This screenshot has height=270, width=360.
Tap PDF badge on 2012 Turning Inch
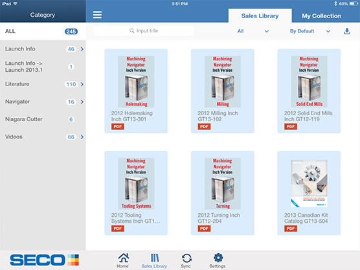click(x=204, y=229)
